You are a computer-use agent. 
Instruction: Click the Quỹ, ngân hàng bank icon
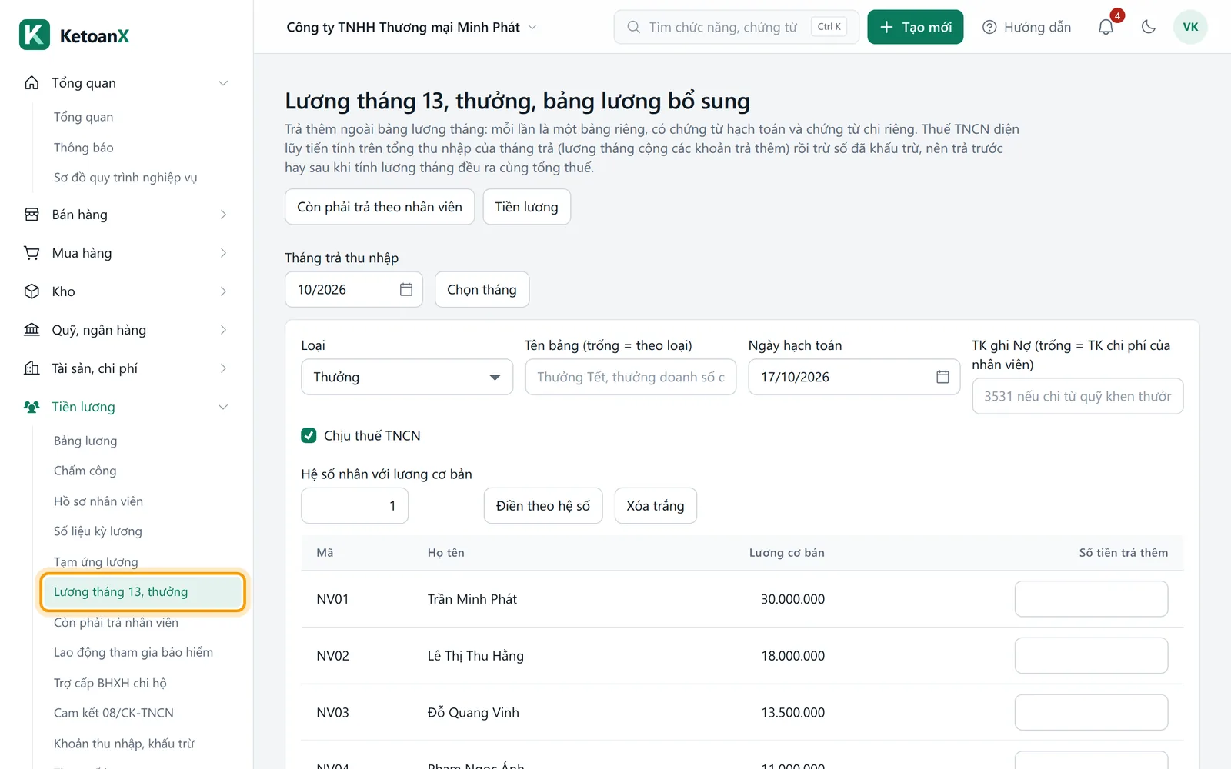click(x=32, y=330)
